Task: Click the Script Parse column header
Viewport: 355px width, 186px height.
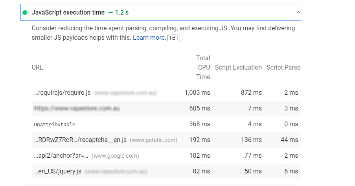Action: point(283,67)
